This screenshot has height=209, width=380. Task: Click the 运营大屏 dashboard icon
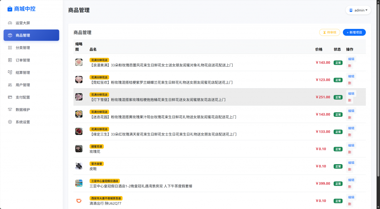click(10, 23)
